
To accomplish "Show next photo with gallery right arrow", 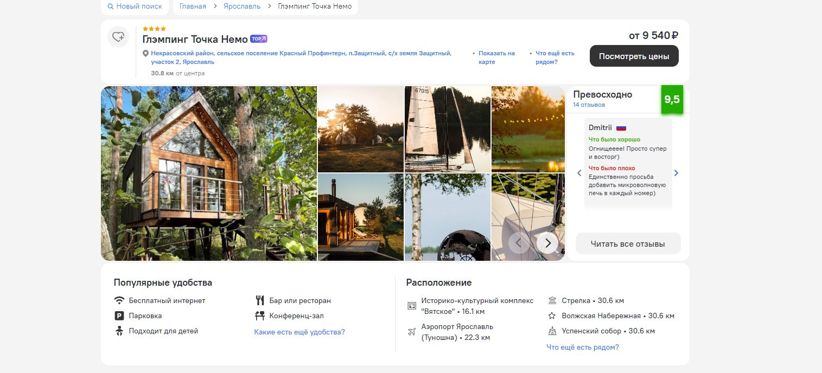I will (x=548, y=243).
